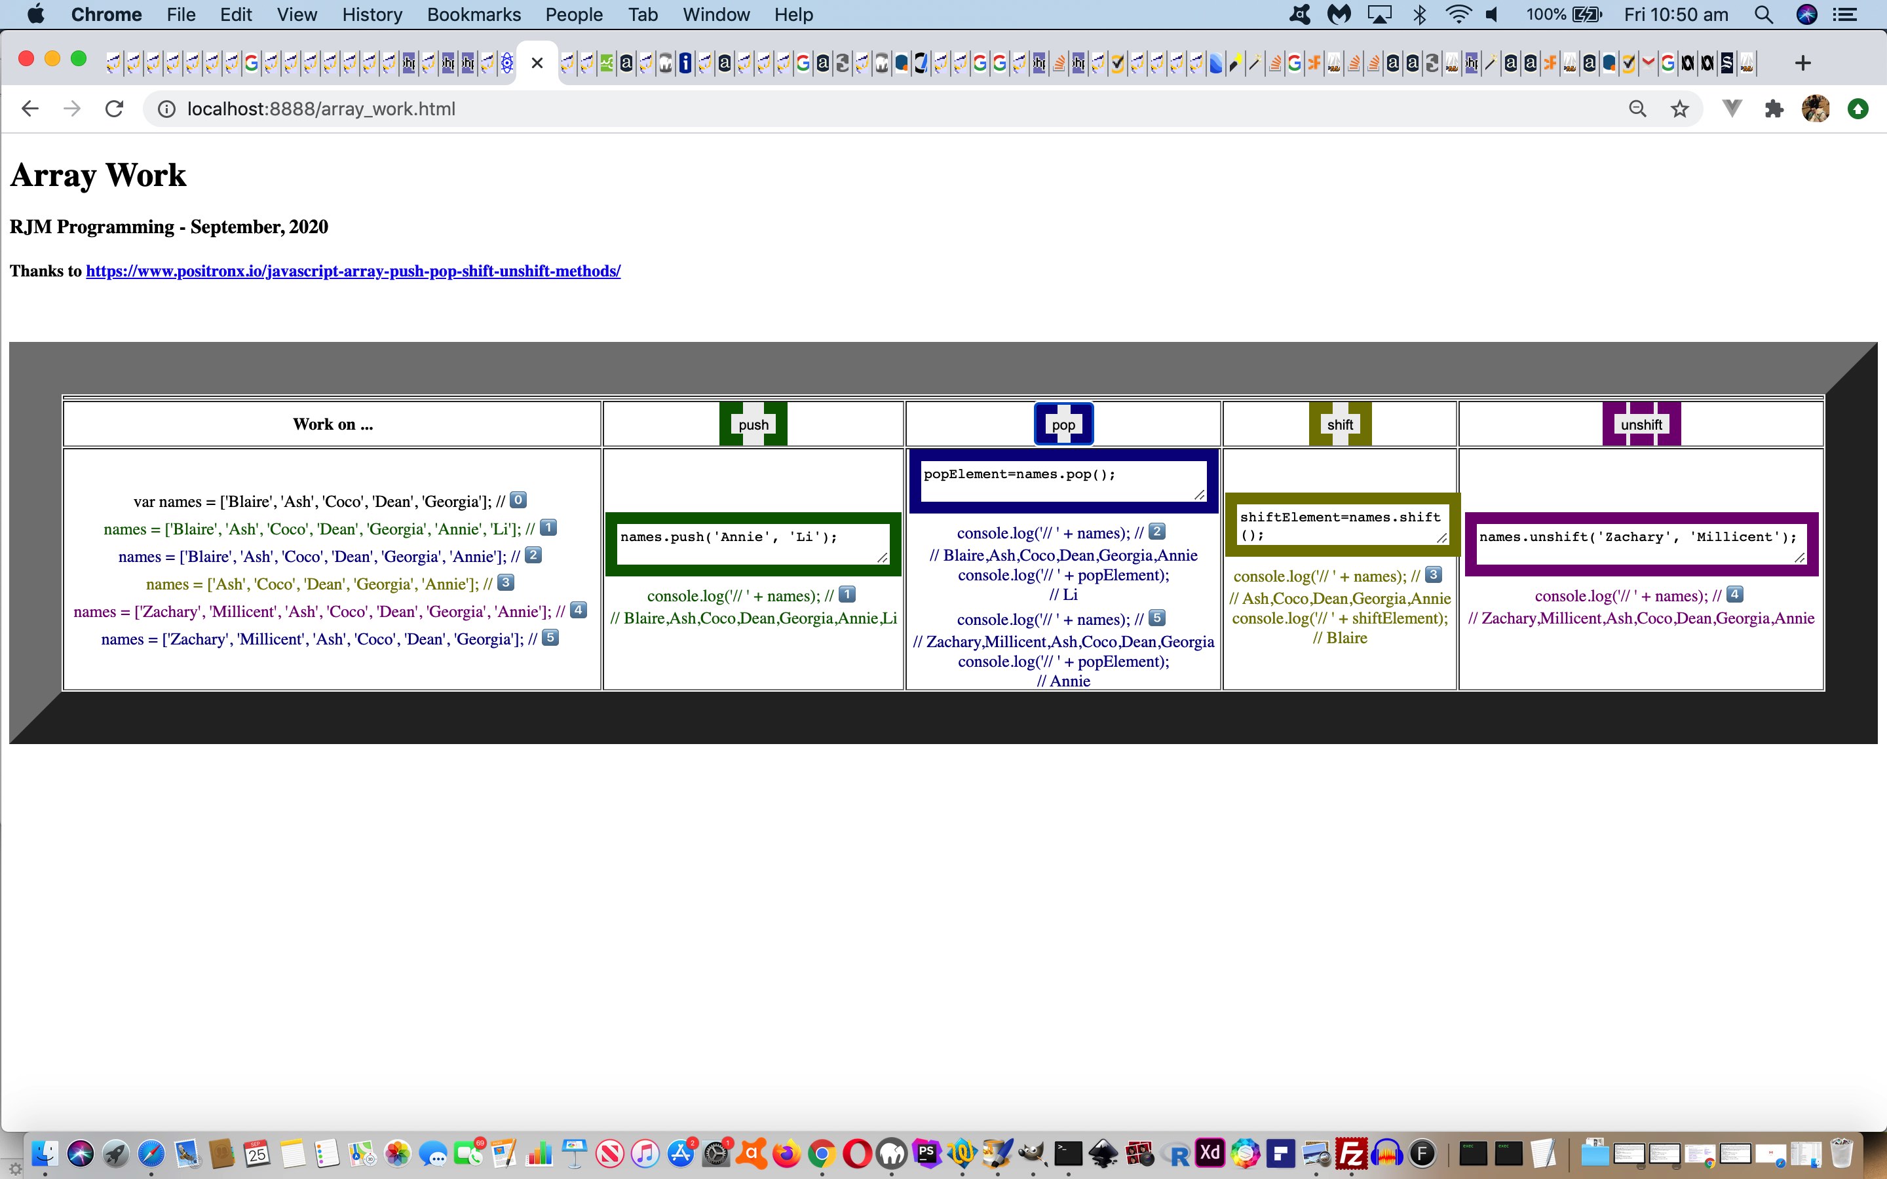Open the History menu
This screenshot has height=1179, width=1887.
click(372, 15)
